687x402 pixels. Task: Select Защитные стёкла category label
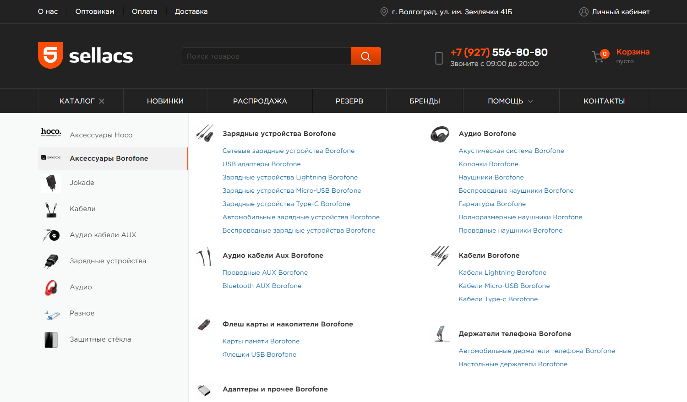pyautogui.click(x=100, y=339)
